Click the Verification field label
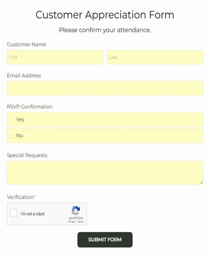 tap(21, 197)
